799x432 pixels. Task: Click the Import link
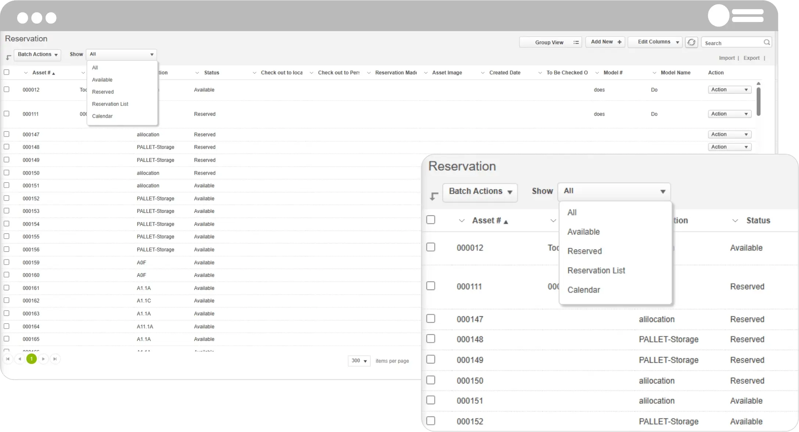(727, 58)
